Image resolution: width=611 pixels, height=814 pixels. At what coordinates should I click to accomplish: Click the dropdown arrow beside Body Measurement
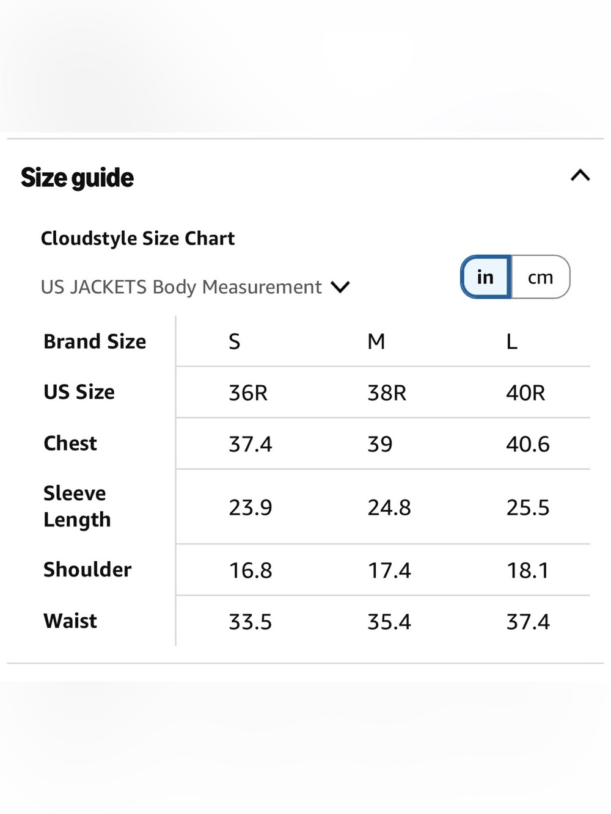coord(340,287)
